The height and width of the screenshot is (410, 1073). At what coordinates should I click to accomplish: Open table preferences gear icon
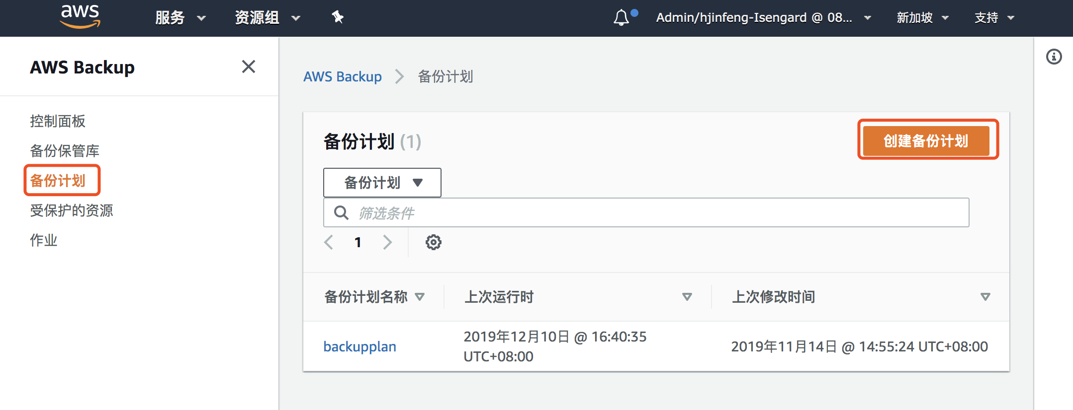coord(434,242)
